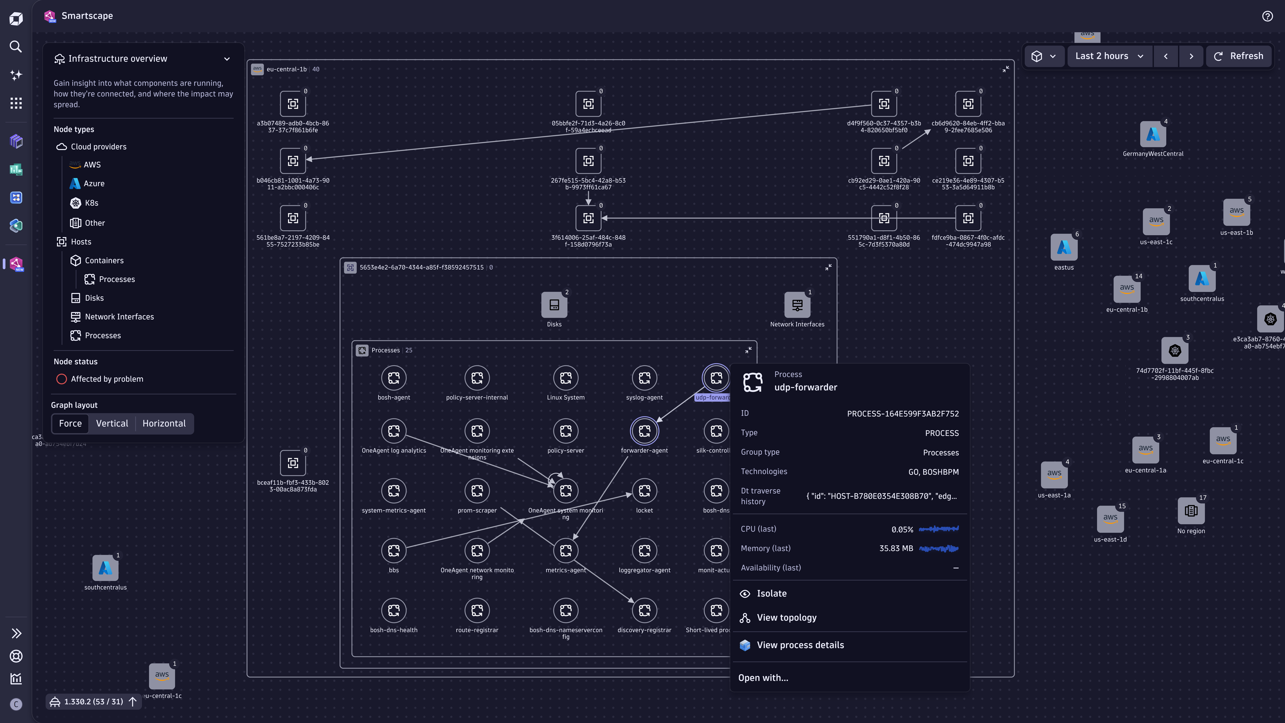Click the help question mark icon

coord(1267,16)
